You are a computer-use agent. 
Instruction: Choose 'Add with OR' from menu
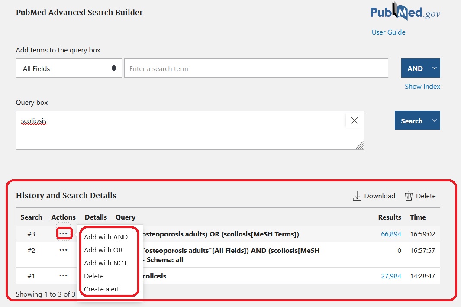click(x=103, y=250)
